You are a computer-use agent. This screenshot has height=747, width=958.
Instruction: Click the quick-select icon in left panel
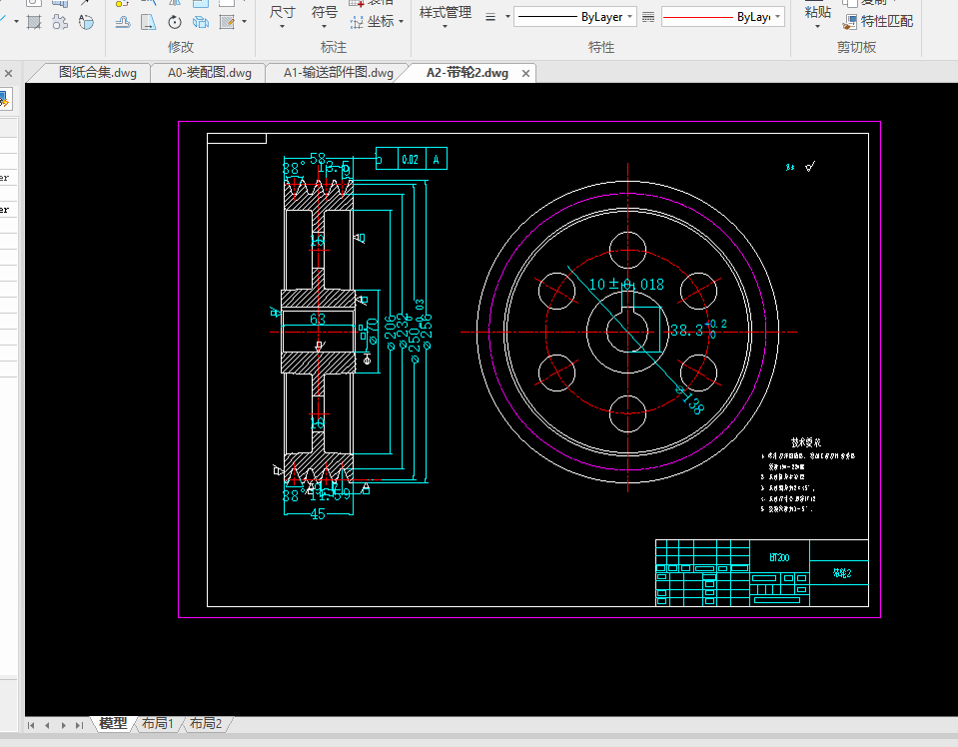click(4, 99)
